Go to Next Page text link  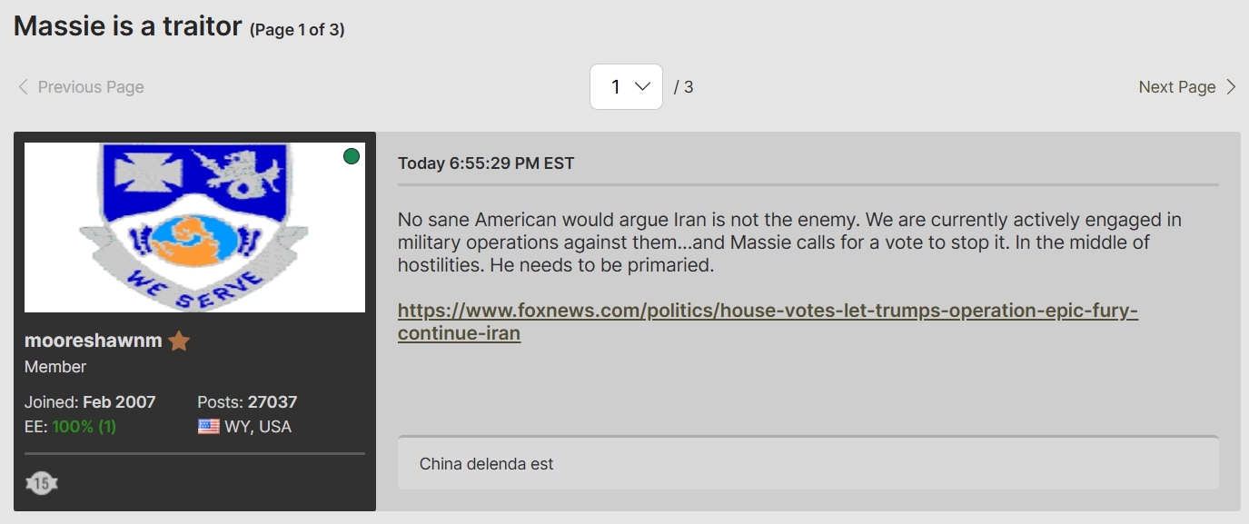pyautogui.click(x=1176, y=87)
